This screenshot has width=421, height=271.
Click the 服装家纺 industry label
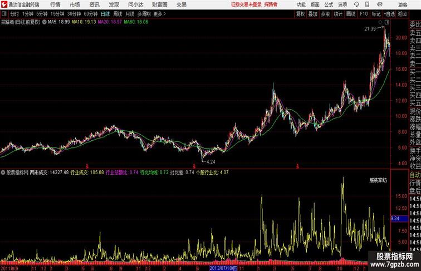coord(378,180)
